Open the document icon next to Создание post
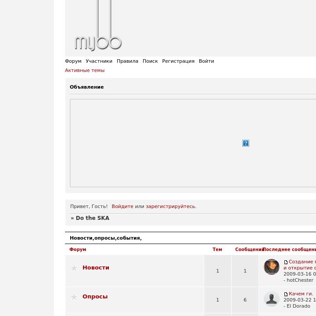316x316 pixels. (286, 262)
